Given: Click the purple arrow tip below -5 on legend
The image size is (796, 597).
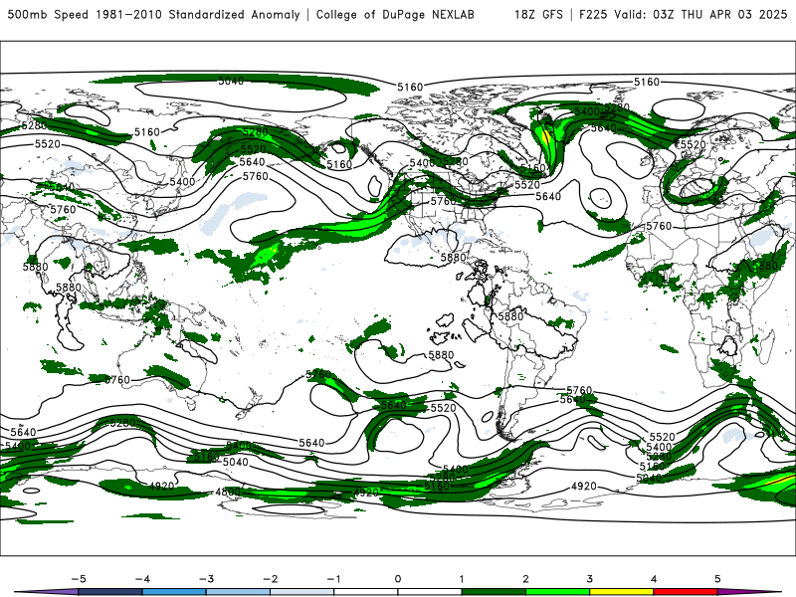Looking at the screenshot, I should click(x=48, y=592).
